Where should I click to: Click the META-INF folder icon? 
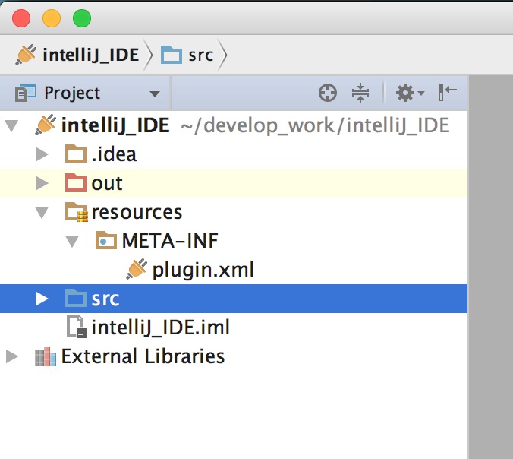(x=106, y=241)
